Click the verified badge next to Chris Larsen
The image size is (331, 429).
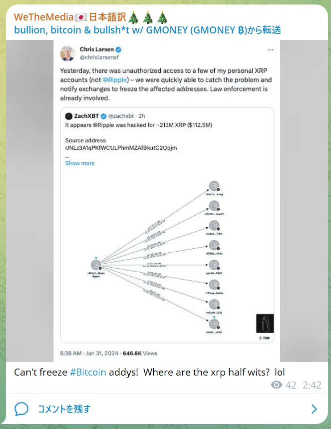118,49
